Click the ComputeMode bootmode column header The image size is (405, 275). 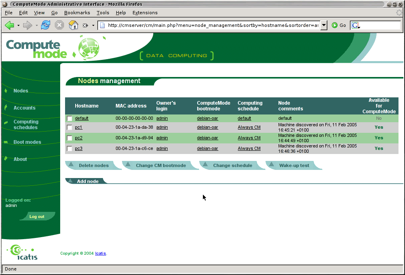point(213,106)
